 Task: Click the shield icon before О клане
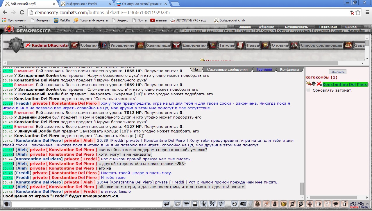(265, 45)
